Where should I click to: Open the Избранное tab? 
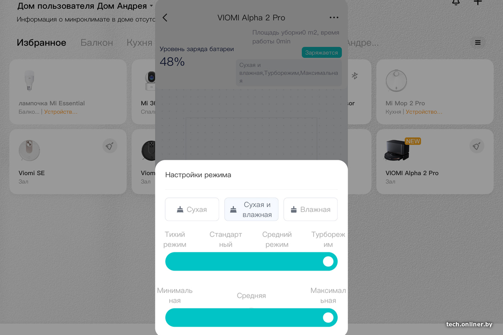click(41, 43)
